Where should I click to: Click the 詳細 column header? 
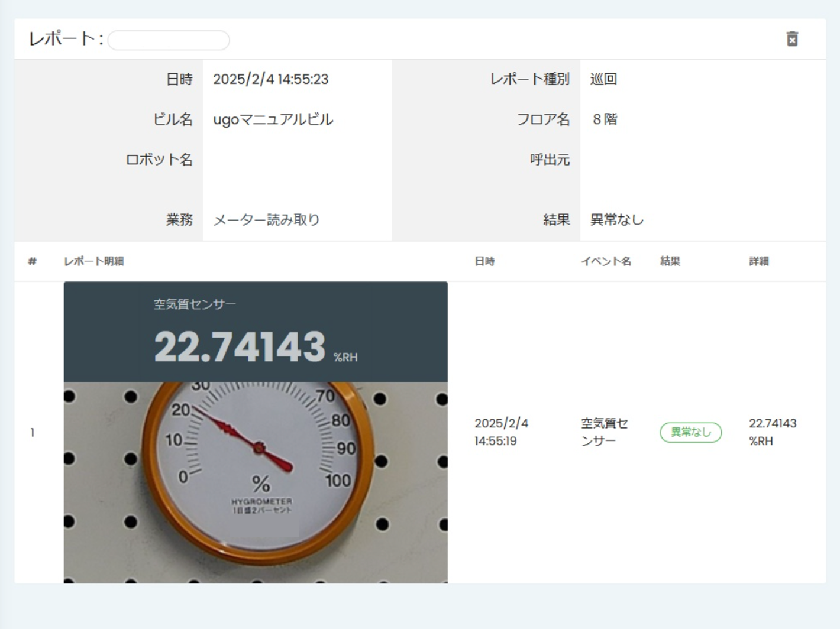click(x=759, y=261)
